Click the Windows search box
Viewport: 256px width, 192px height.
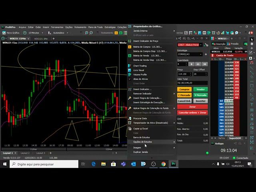pos(44,164)
